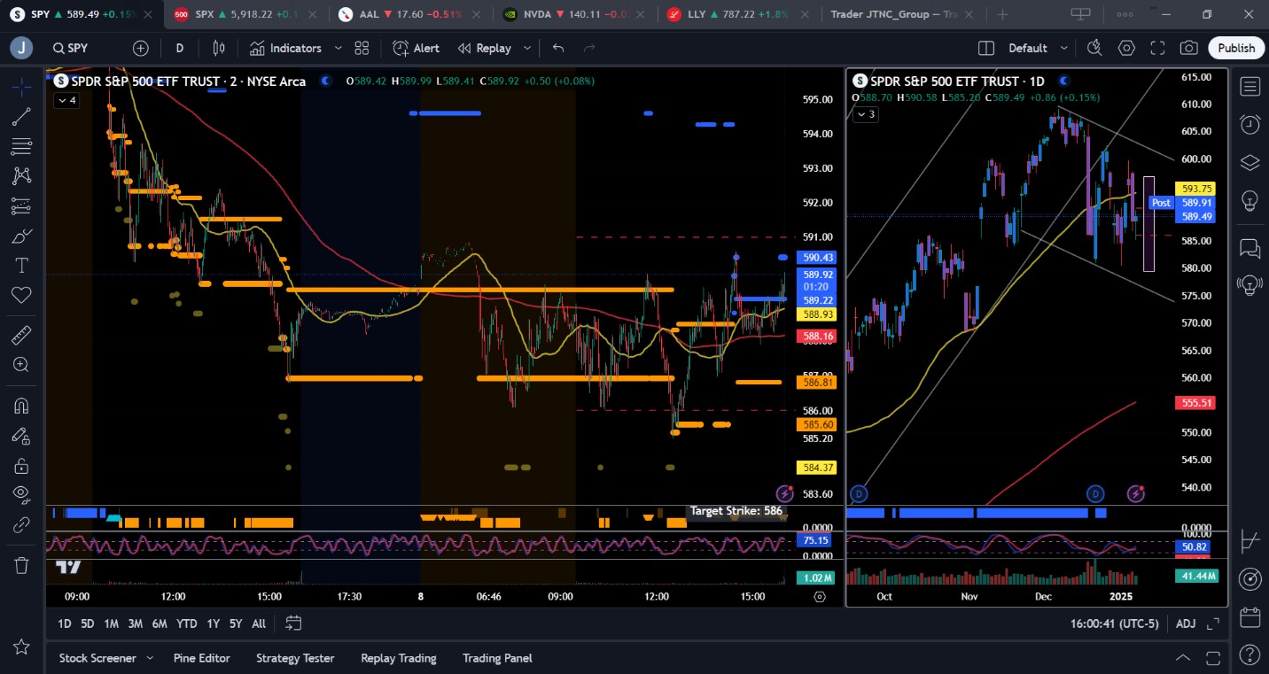The height and width of the screenshot is (674, 1269).
Task: Open the Fibonacci and Gann tools
Action: coord(21,146)
